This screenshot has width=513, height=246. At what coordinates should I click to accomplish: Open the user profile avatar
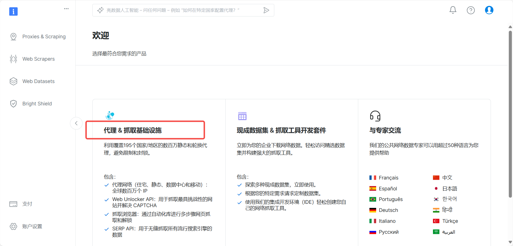point(489,10)
